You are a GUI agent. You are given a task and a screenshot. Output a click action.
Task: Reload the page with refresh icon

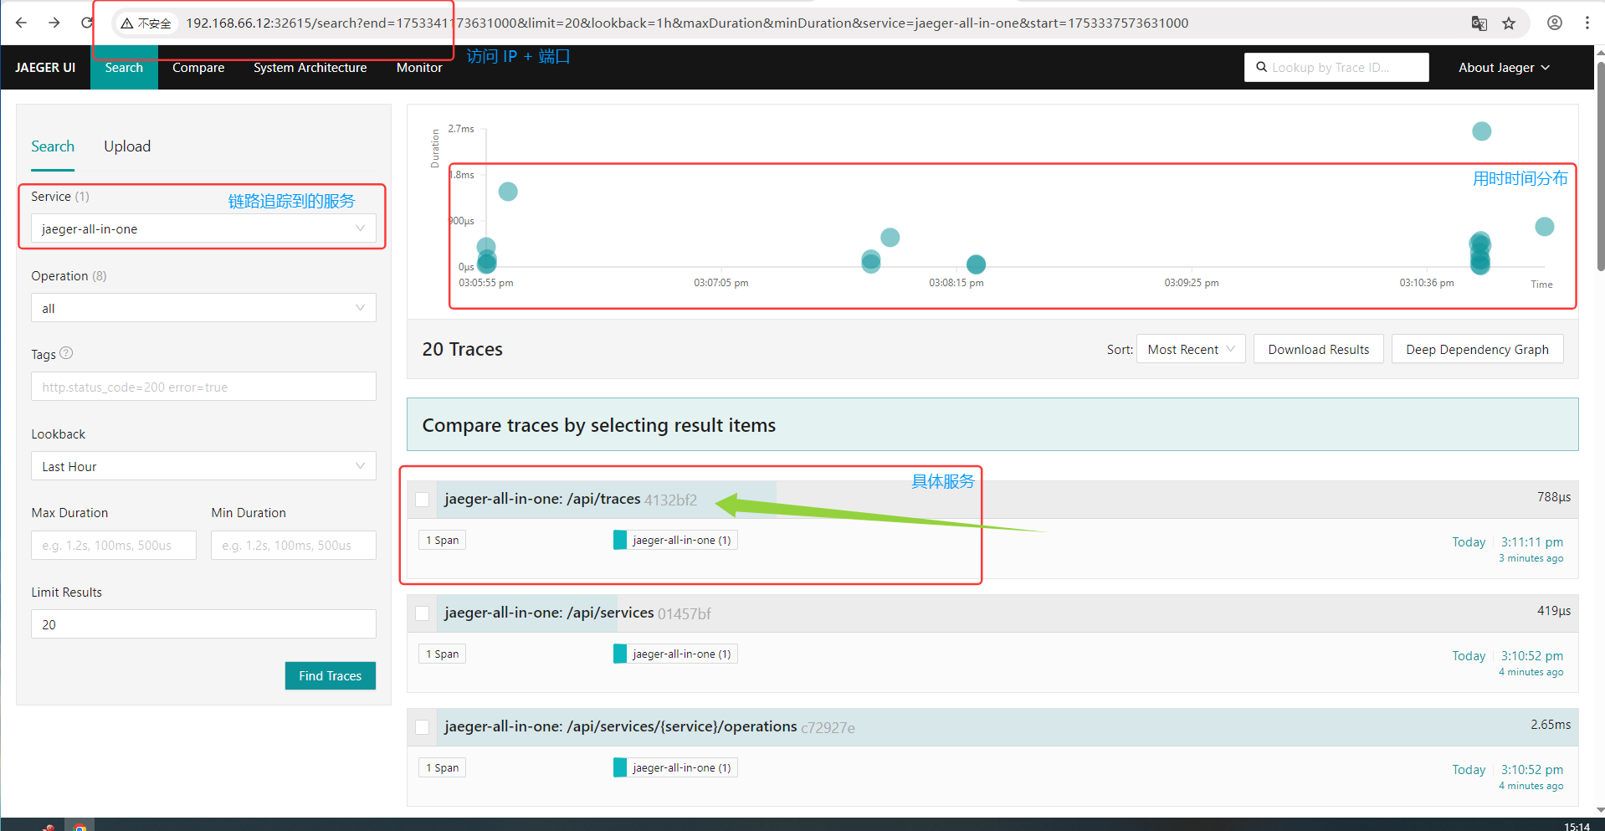(87, 23)
